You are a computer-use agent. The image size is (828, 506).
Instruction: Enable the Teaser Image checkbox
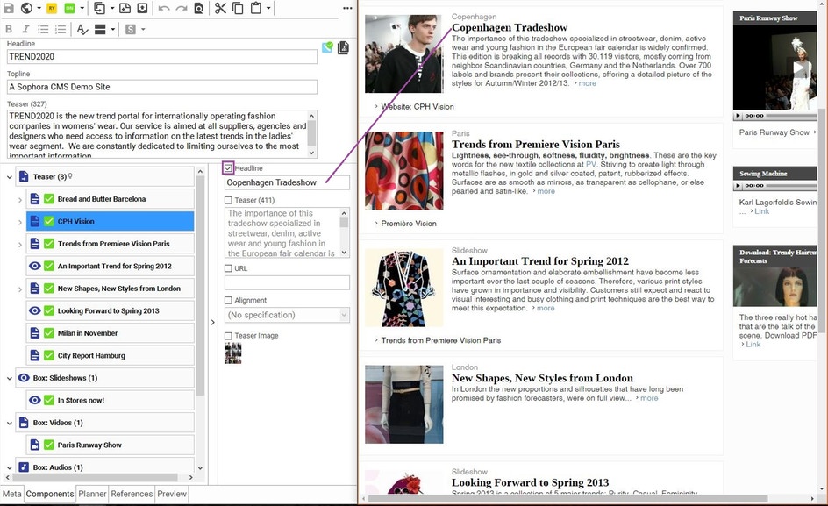(x=228, y=335)
